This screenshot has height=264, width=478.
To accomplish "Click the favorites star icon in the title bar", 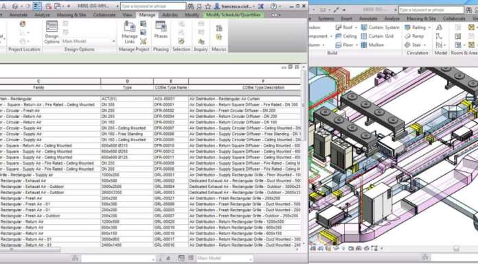I will pos(208,6).
